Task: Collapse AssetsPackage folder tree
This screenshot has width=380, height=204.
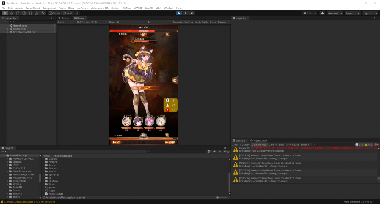Action: (4, 155)
